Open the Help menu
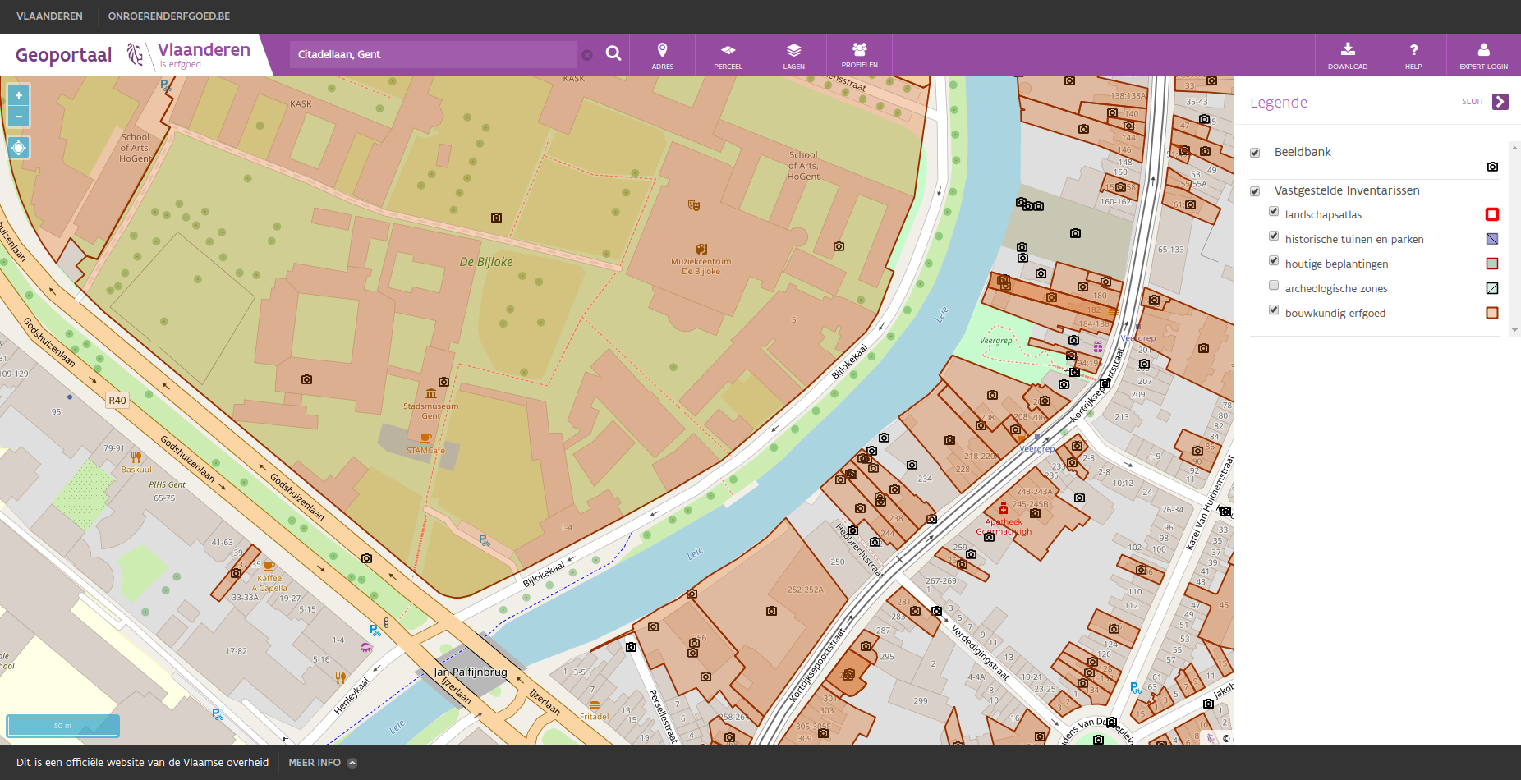The width and height of the screenshot is (1521, 780). point(1413,55)
